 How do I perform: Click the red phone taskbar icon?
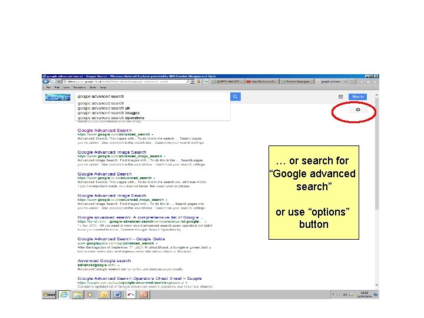131,294
